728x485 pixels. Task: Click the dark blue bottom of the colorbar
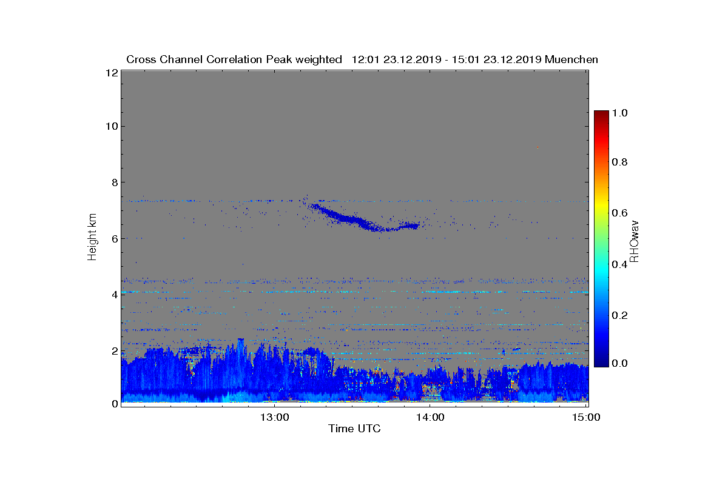(601, 362)
